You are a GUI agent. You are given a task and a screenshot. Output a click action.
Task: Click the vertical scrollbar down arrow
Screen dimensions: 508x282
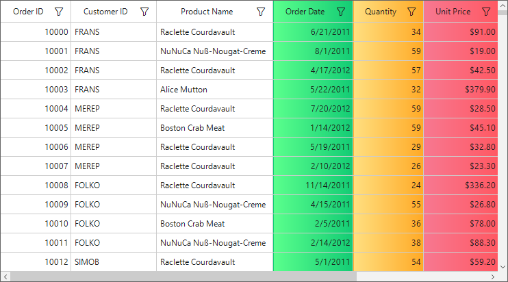point(503,267)
